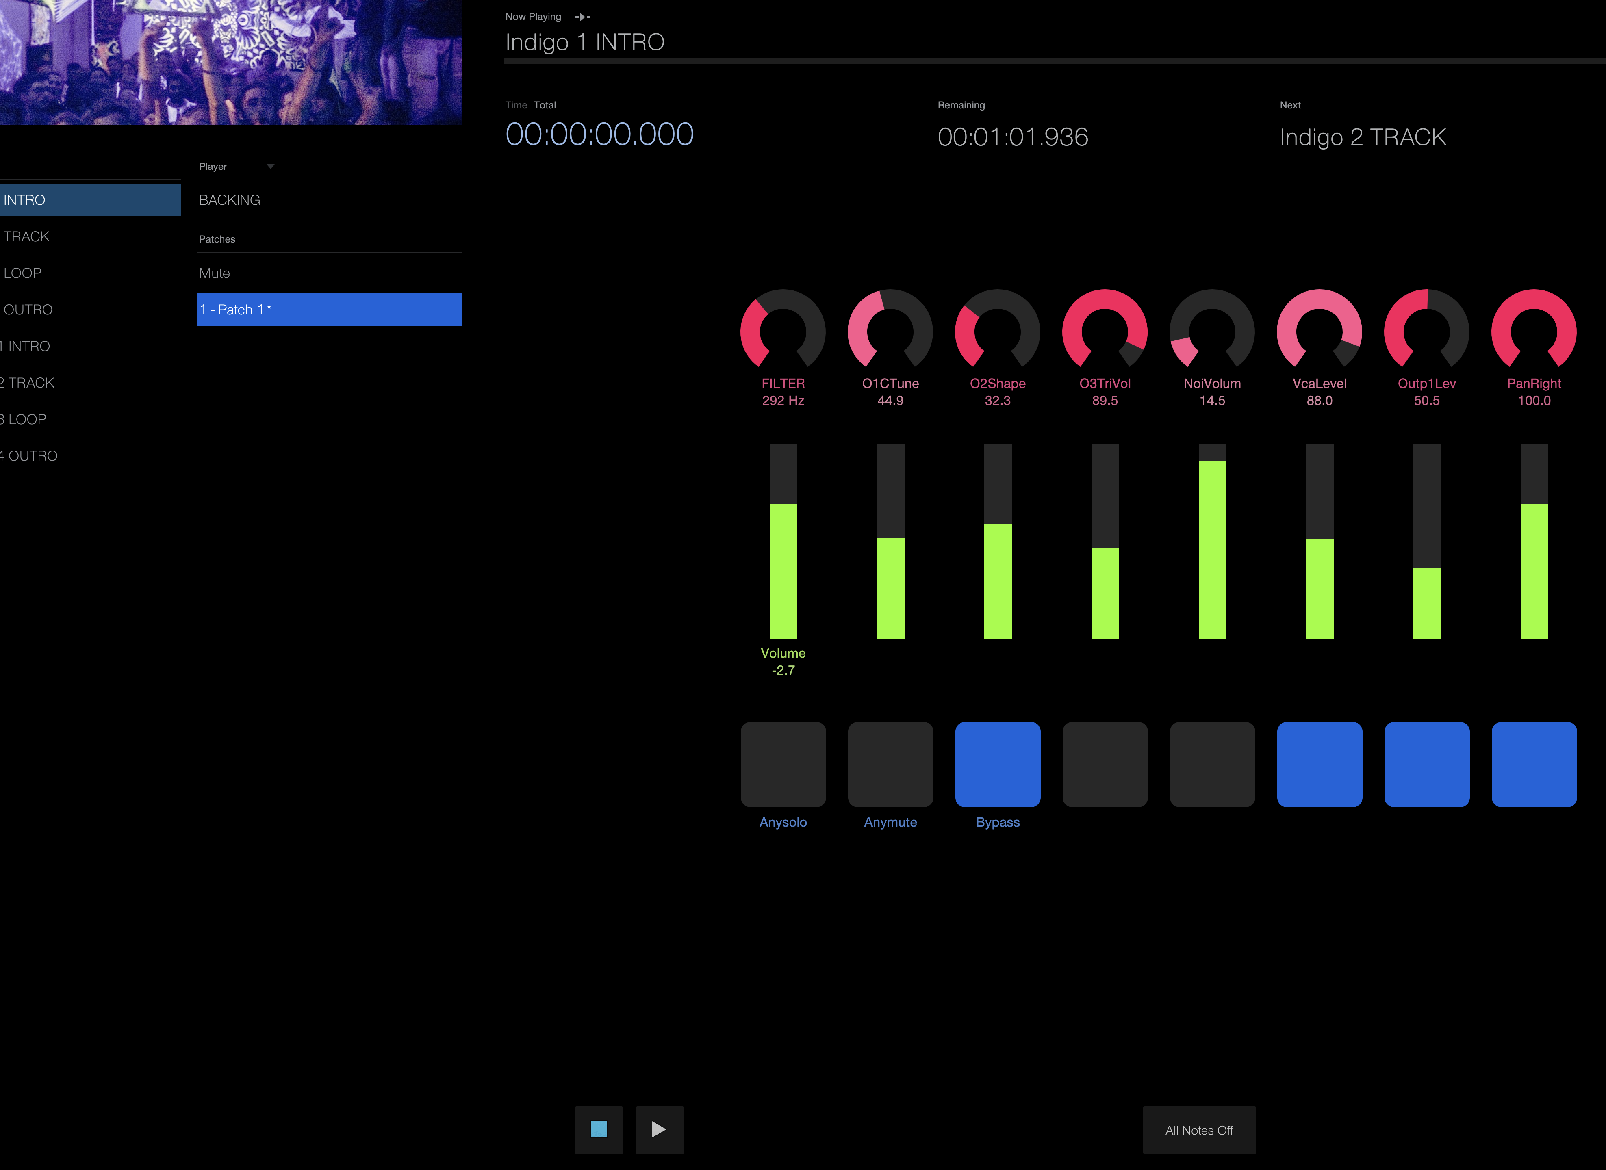Screen dimensions: 1606x1170
Task: Click the crowd image thumbnail
Action: coord(231,62)
